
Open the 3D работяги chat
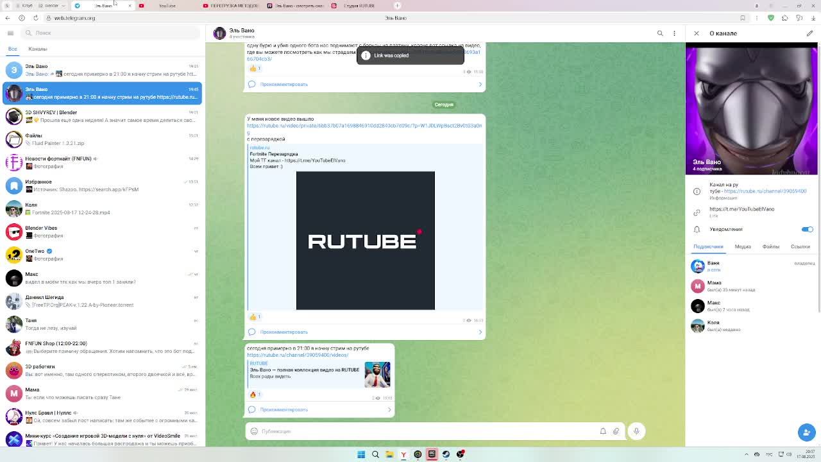click(x=103, y=370)
